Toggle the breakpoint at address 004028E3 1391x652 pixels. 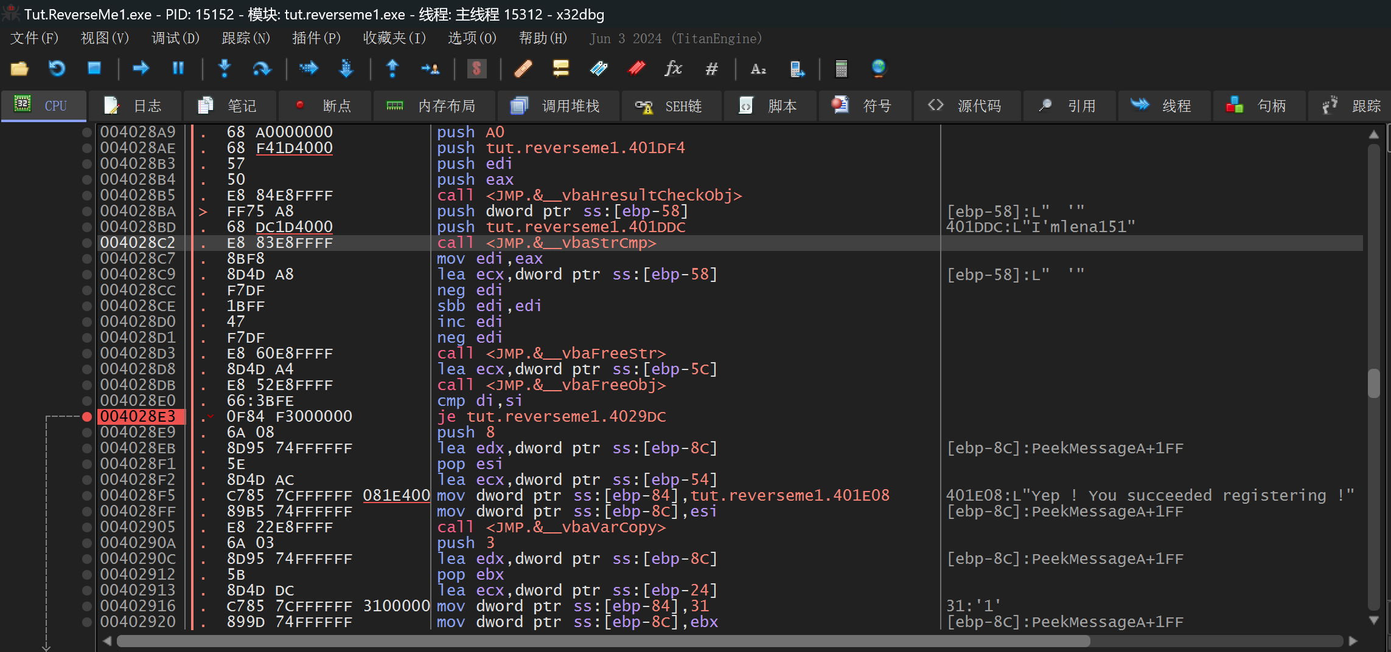87,417
